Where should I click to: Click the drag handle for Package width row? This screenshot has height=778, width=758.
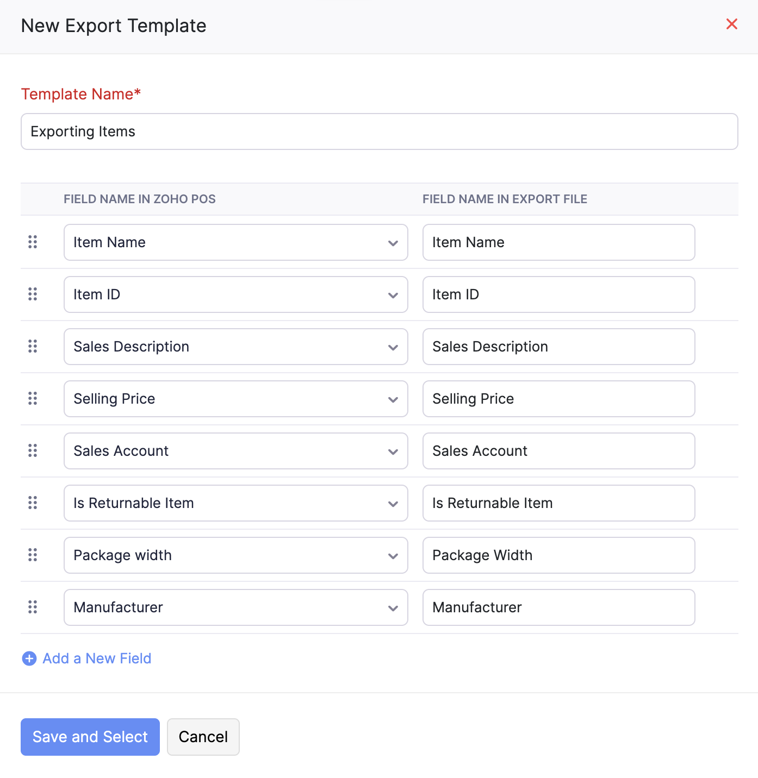pos(33,555)
